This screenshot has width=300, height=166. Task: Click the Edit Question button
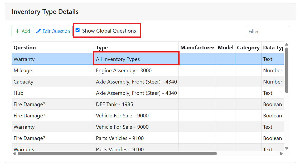click(x=53, y=31)
